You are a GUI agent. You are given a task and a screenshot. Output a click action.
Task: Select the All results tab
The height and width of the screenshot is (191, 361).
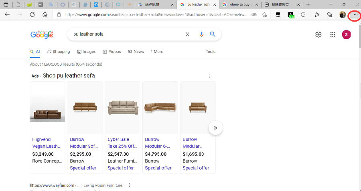point(35,52)
